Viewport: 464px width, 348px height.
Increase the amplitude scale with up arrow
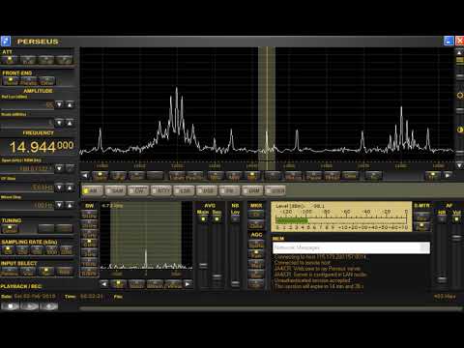[70, 123]
